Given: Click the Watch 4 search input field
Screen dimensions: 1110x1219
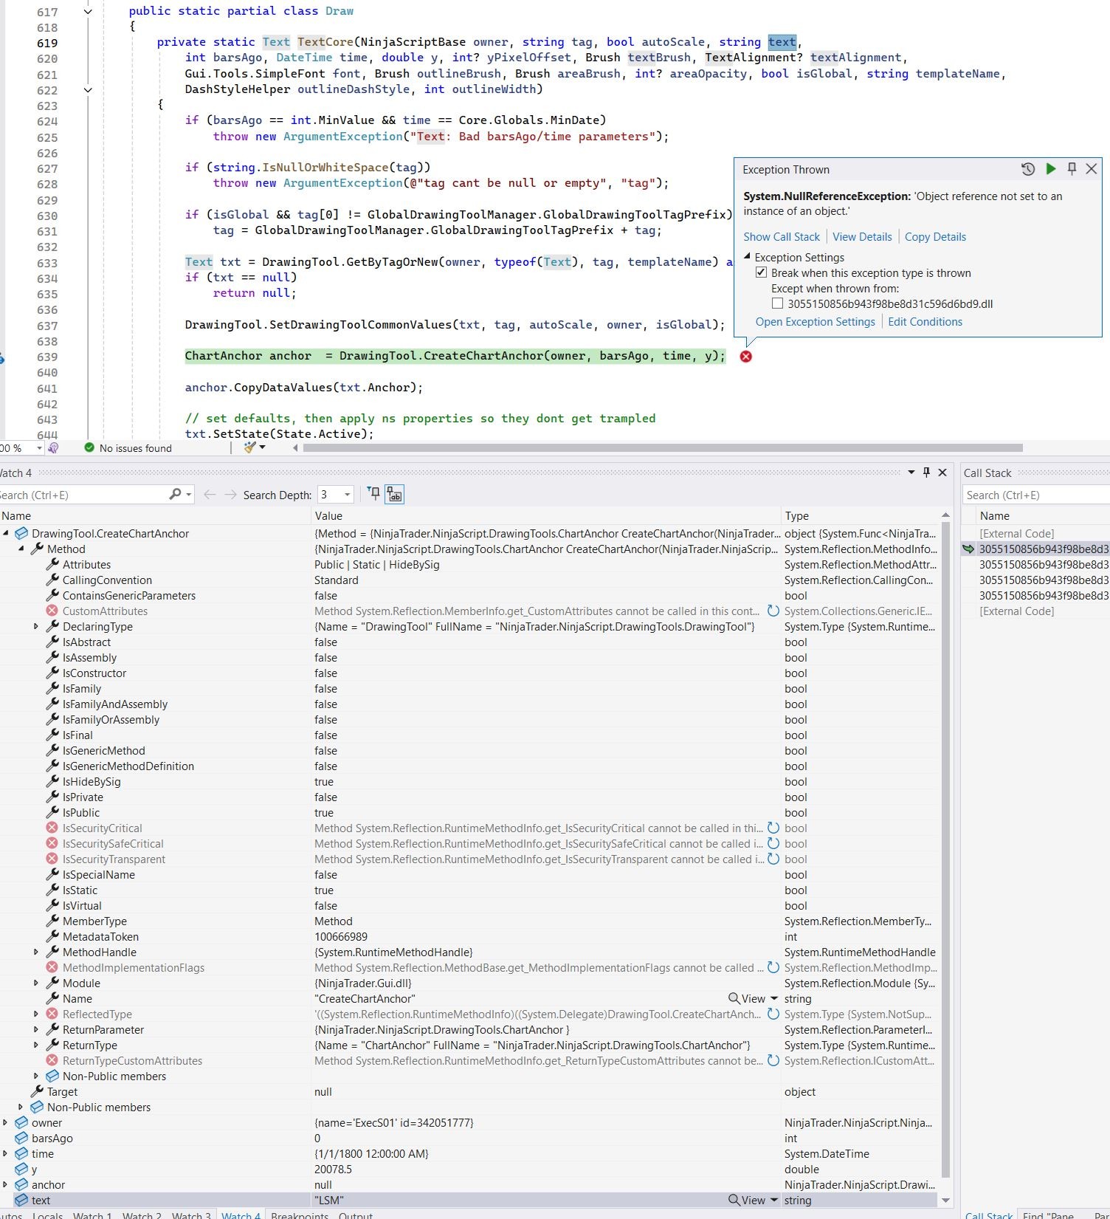Looking at the screenshot, I should pyautogui.click(x=83, y=495).
